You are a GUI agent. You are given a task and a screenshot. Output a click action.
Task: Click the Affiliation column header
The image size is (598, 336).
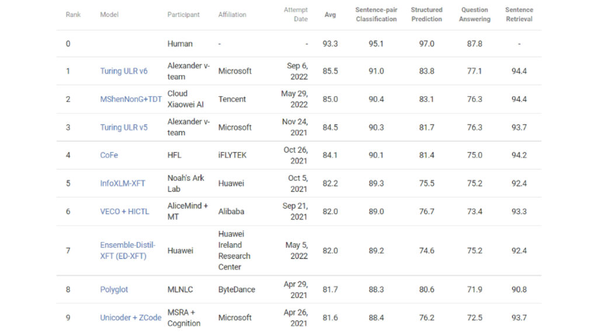[x=232, y=15]
